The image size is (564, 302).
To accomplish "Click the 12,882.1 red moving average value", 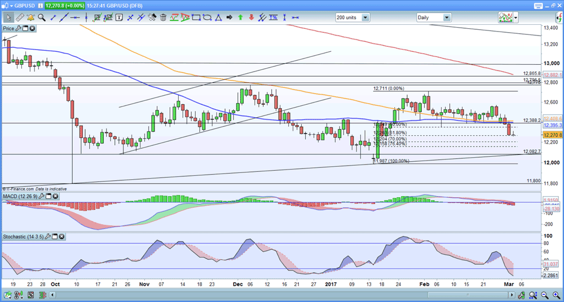I will (x=553, y=75).
